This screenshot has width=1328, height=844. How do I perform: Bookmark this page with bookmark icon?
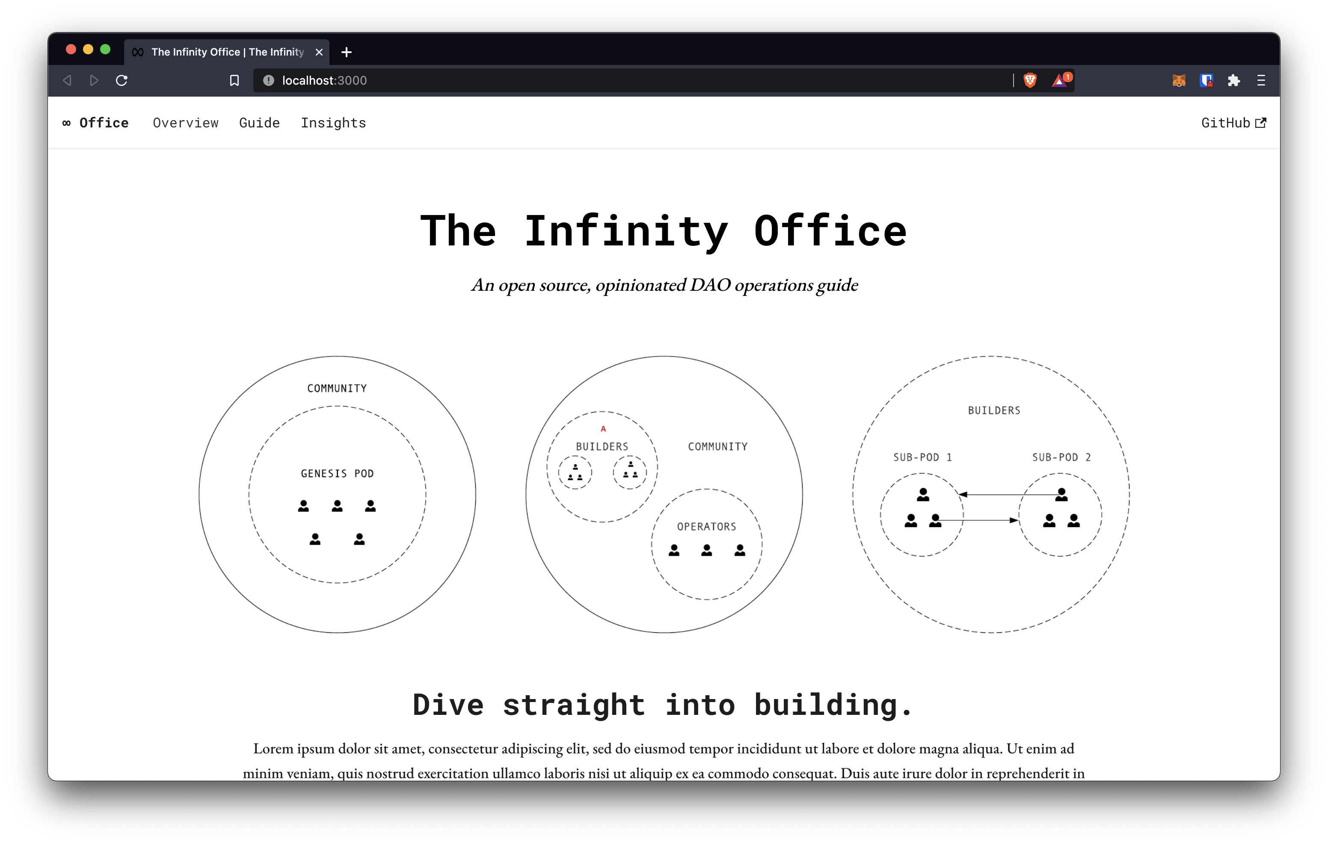point(234,80)
